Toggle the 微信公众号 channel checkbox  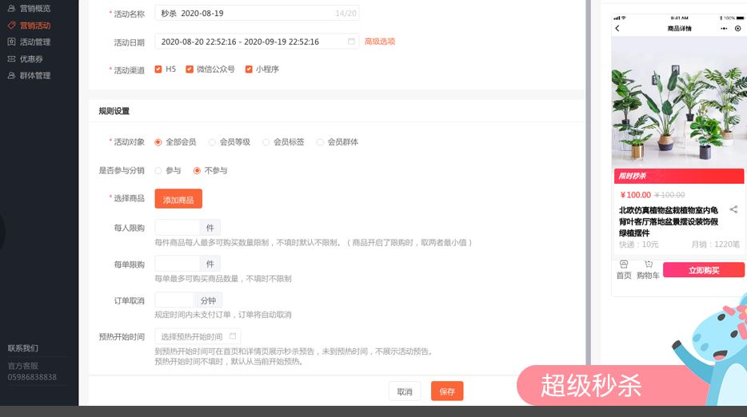click(x=190, y=69)
